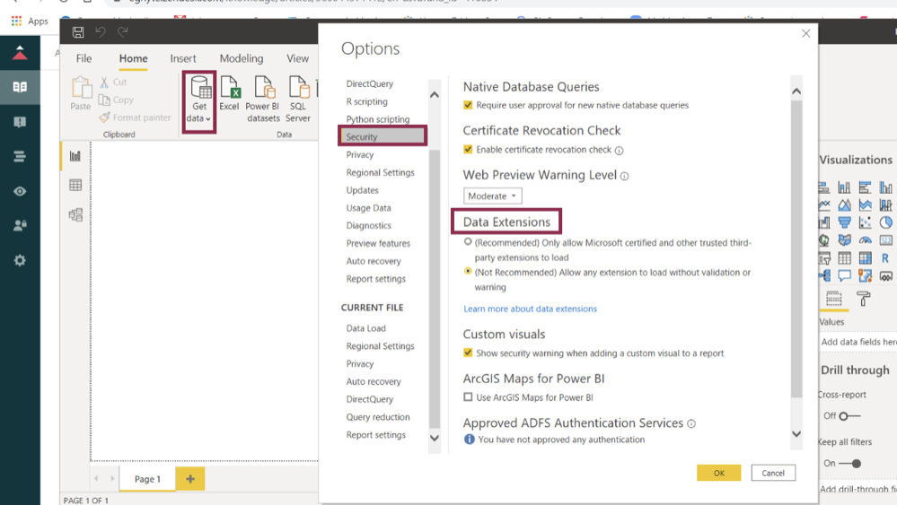Select the funnel chart visualization
Viewport: 897px width, 505px height.
(x=844, y=222)
